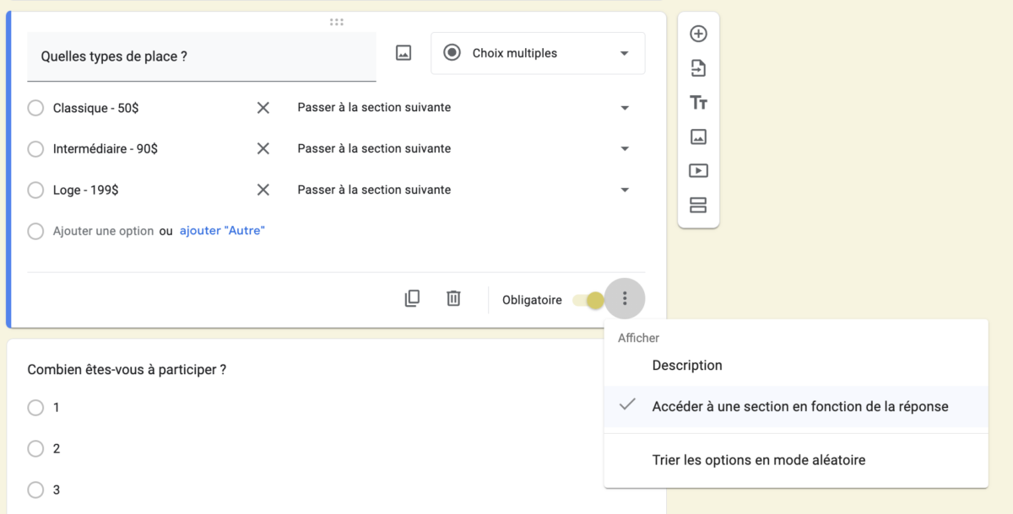This screenshot has height=514, width=1013.
Task: Click the import questions icon in the sidebar
Action: click(x=698, y=67)
